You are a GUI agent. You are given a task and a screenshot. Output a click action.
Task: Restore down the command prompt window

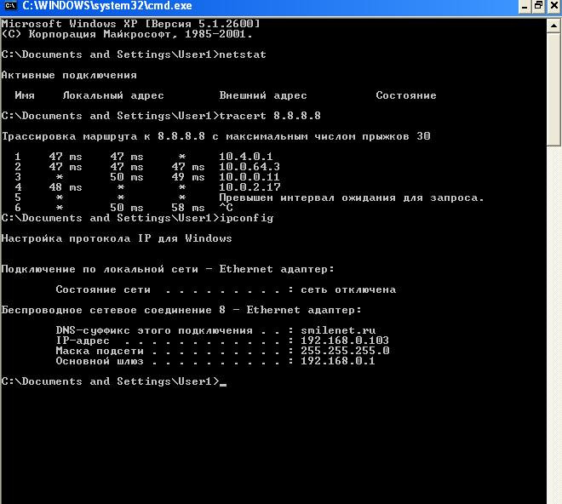[x=538, y=6]
